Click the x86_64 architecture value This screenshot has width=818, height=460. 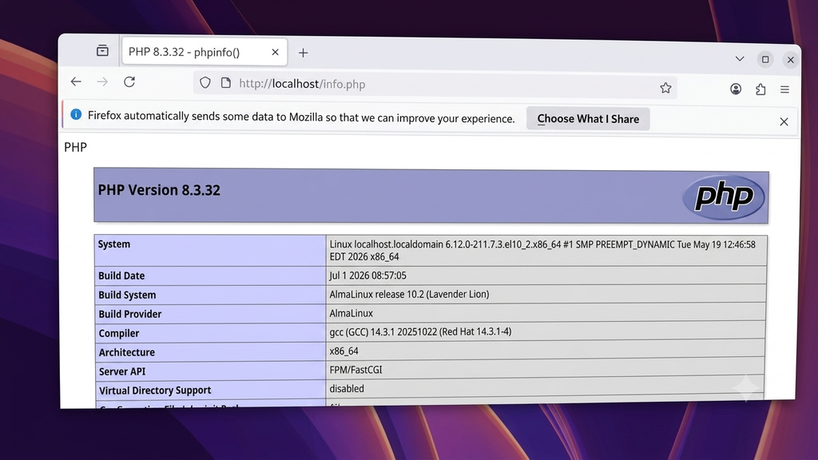tap(343, 351)
